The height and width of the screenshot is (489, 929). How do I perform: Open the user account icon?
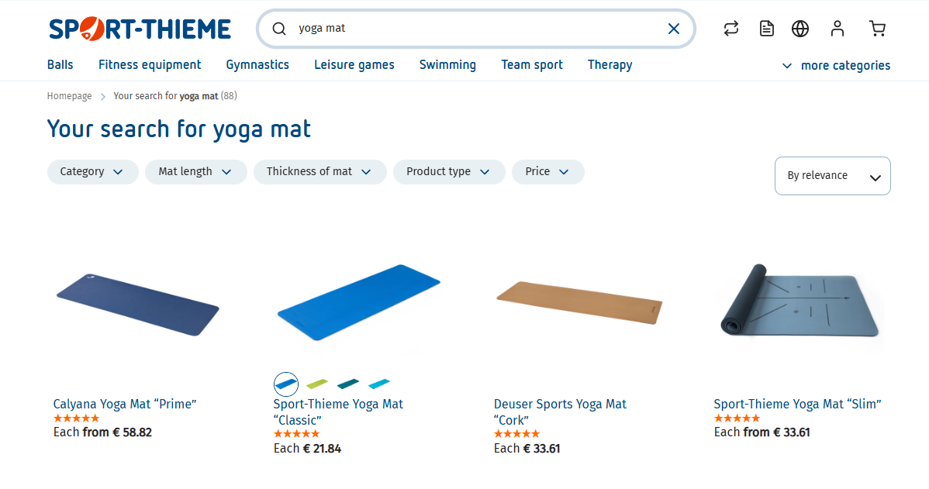[837, 29]
